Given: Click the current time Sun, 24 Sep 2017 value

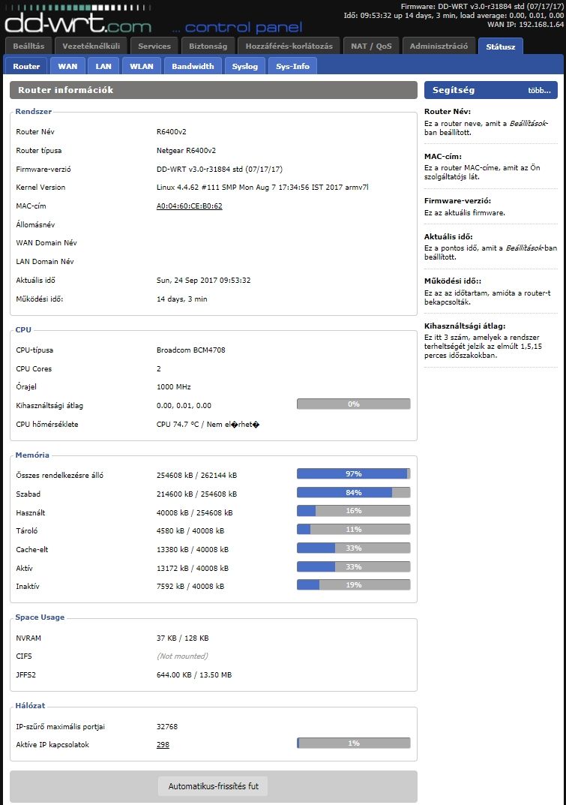Looking at the screenshot, I should pos(204,281).
